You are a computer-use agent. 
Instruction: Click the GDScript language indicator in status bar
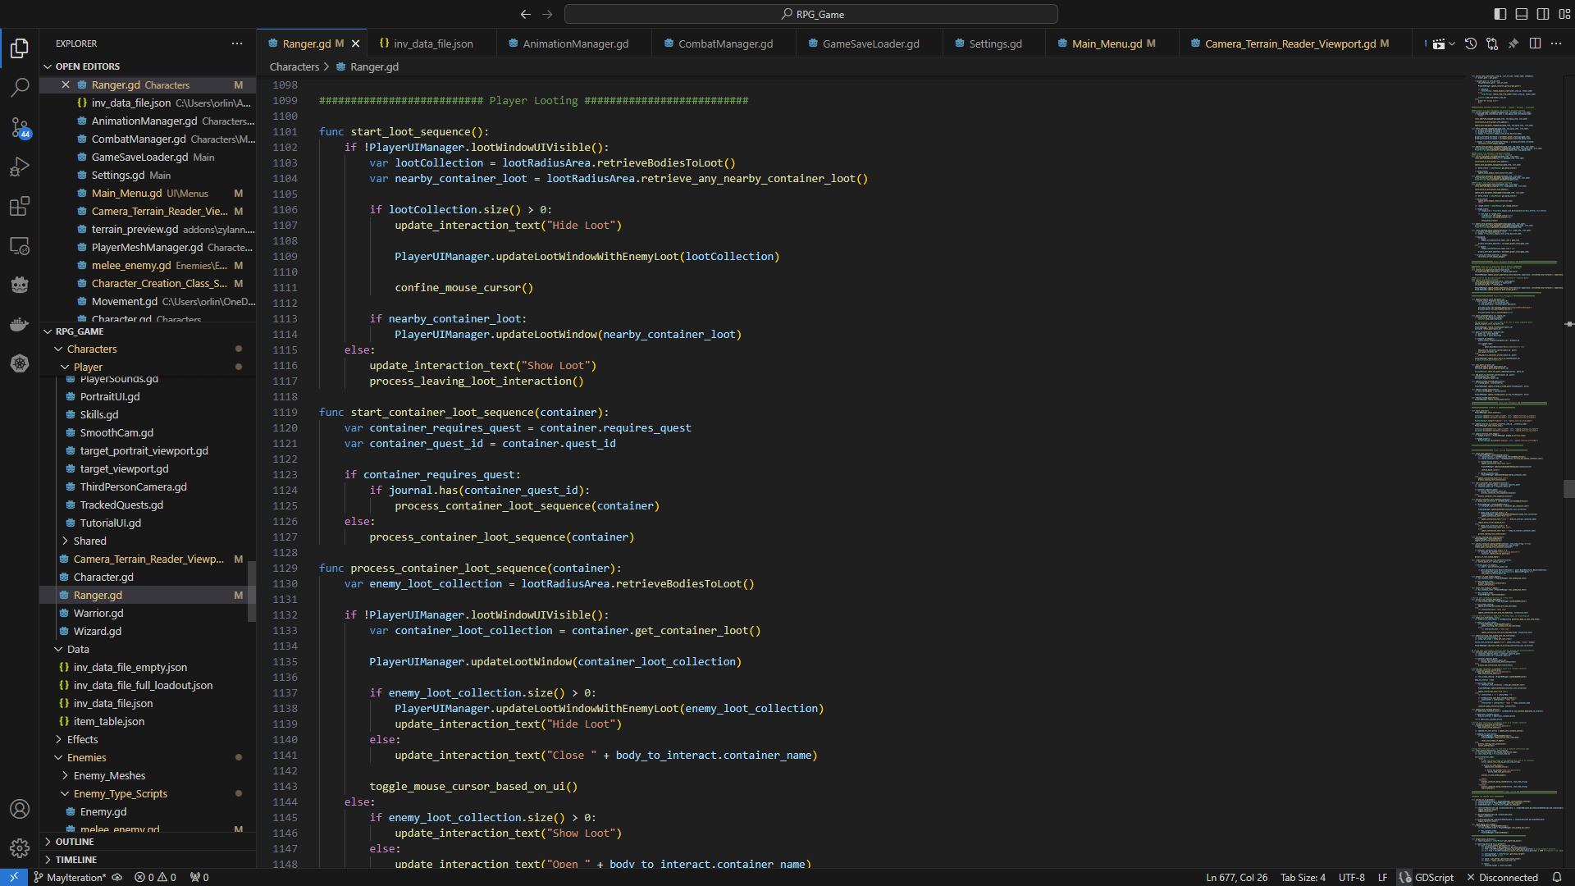tap(1433, 877)
